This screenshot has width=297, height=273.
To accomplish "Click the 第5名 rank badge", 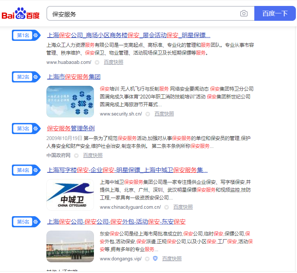I will pyautogui.click(x=26, y=222).
